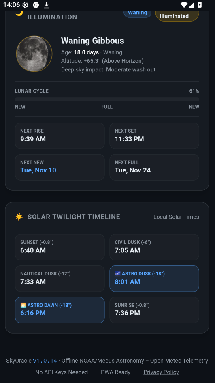Select the Waning phase badge
This screenshot has width=215, height=383.
tap(138, 13)
